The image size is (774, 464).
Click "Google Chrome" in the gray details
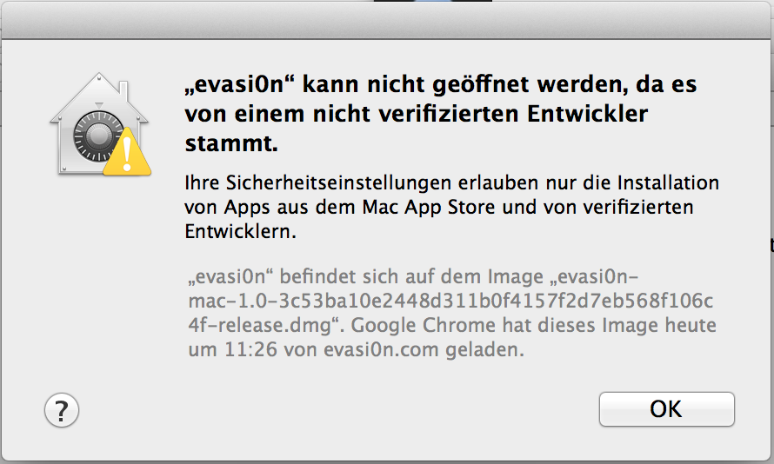[475, 328]
